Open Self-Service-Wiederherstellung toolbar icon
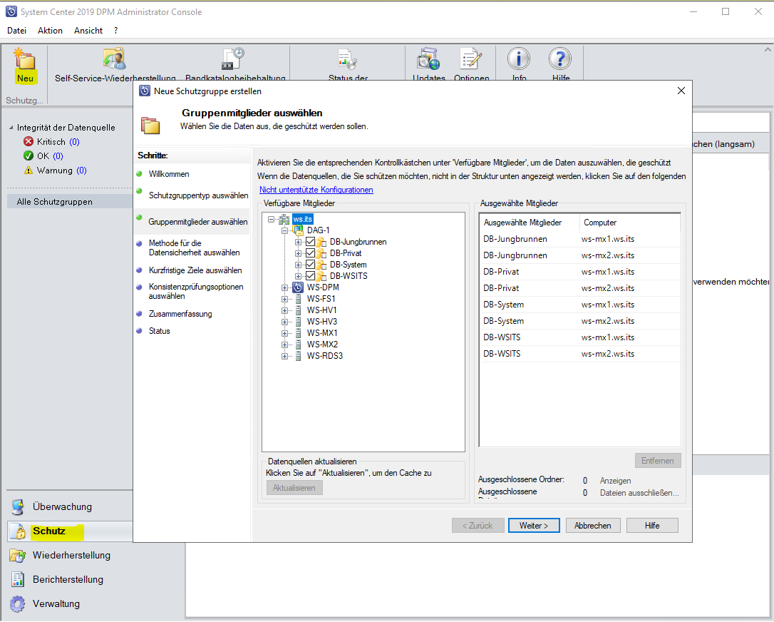The height and width of the screenshot is (622, 774). click(x=115, y=58)
